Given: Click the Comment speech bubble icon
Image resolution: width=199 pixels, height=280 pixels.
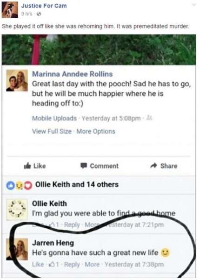Looking at the screenshot, I should point(84,166).
